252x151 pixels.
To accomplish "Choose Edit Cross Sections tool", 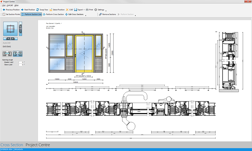I will pos(74,14).
